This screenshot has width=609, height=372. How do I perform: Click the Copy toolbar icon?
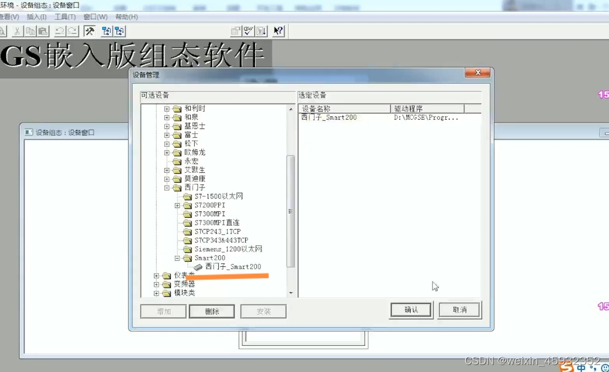tap(30, 32)
